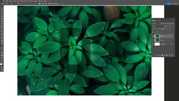The image size is (179, 101).
Task: Toggle lock all padlock icon
Action: (x=164, y=29)
